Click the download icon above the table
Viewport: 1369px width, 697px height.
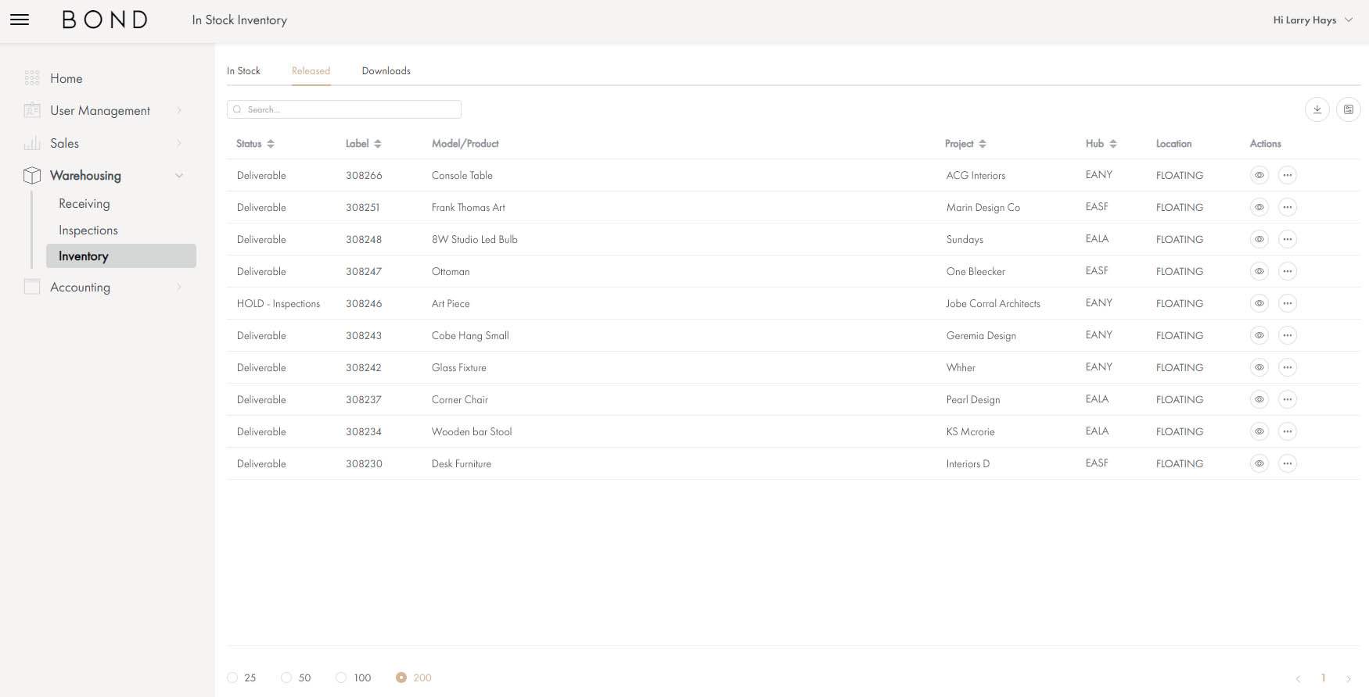(1317, 109)
